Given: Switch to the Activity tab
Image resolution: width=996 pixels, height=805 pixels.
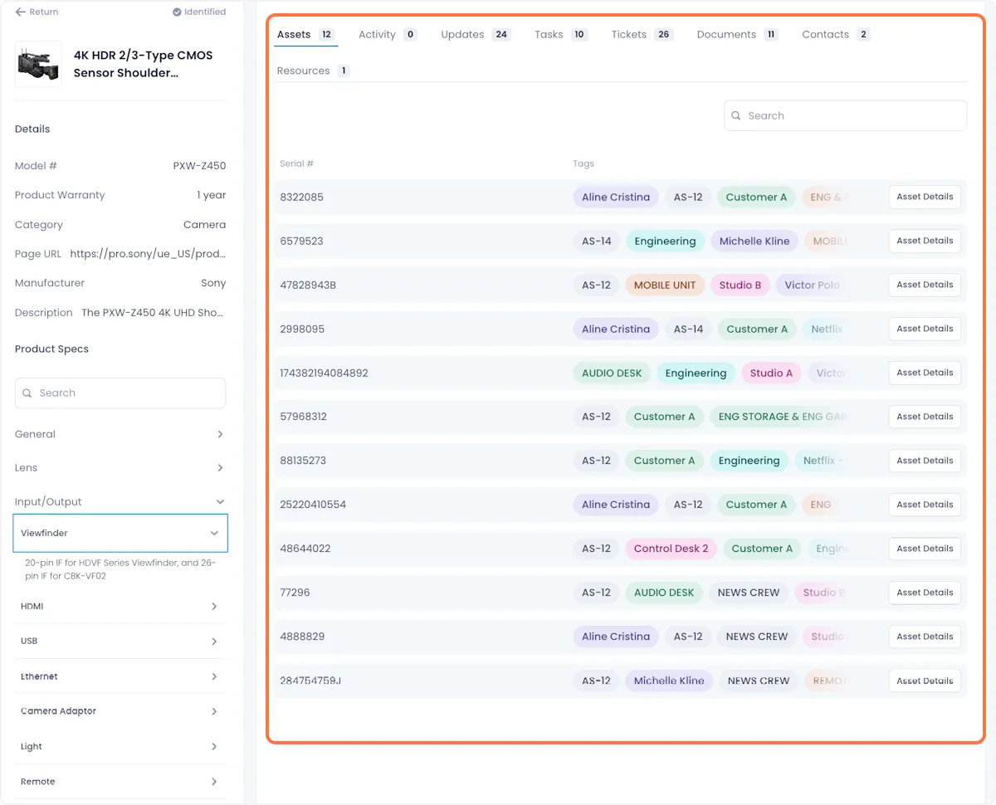Looking at the screenshot, I should click(388, 35).
